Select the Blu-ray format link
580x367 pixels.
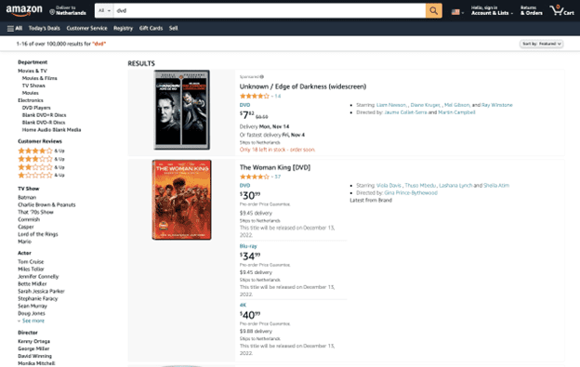click(x=248, y=246)
